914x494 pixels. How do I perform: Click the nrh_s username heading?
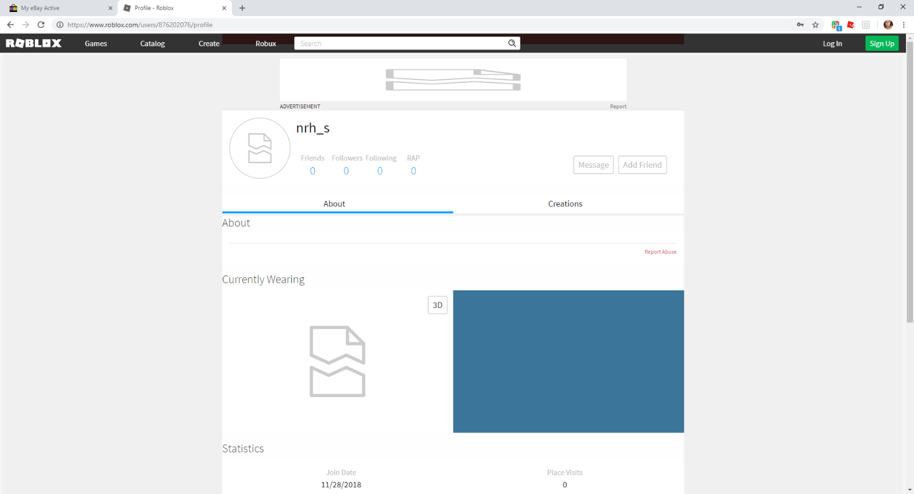coord(313,128)
